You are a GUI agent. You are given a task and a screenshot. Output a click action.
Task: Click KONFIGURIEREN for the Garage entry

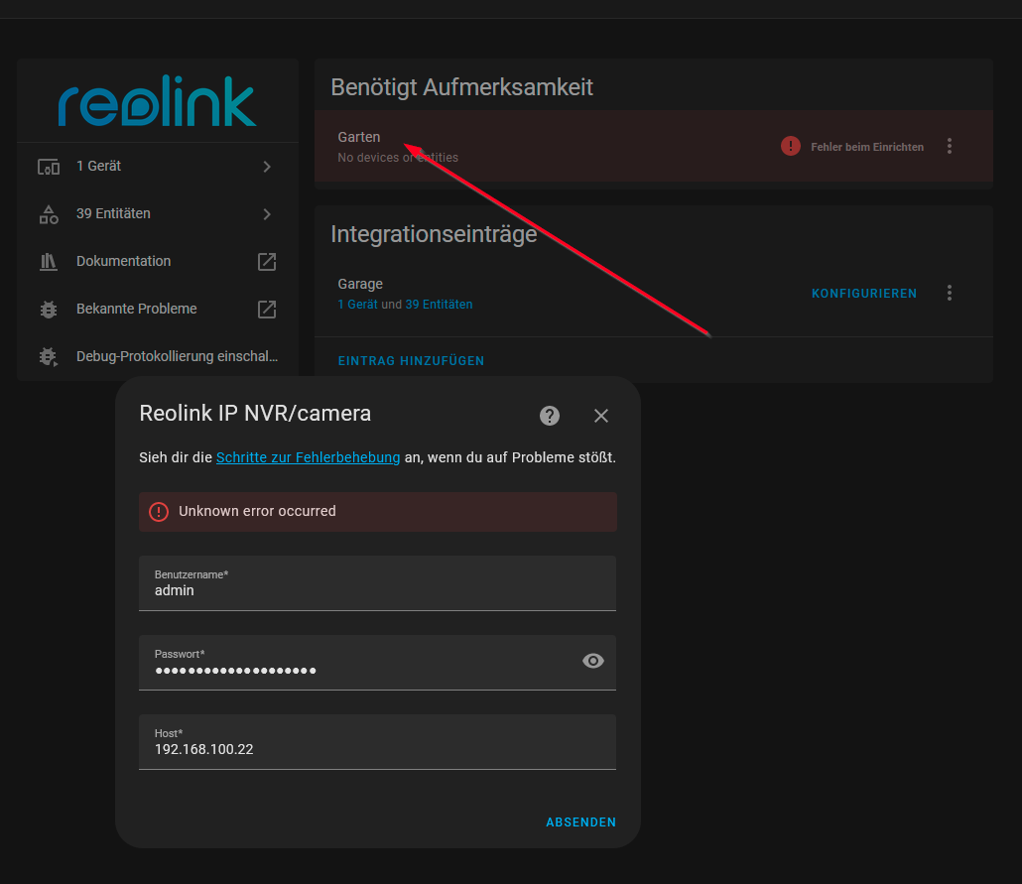click(x=863, y=293)
